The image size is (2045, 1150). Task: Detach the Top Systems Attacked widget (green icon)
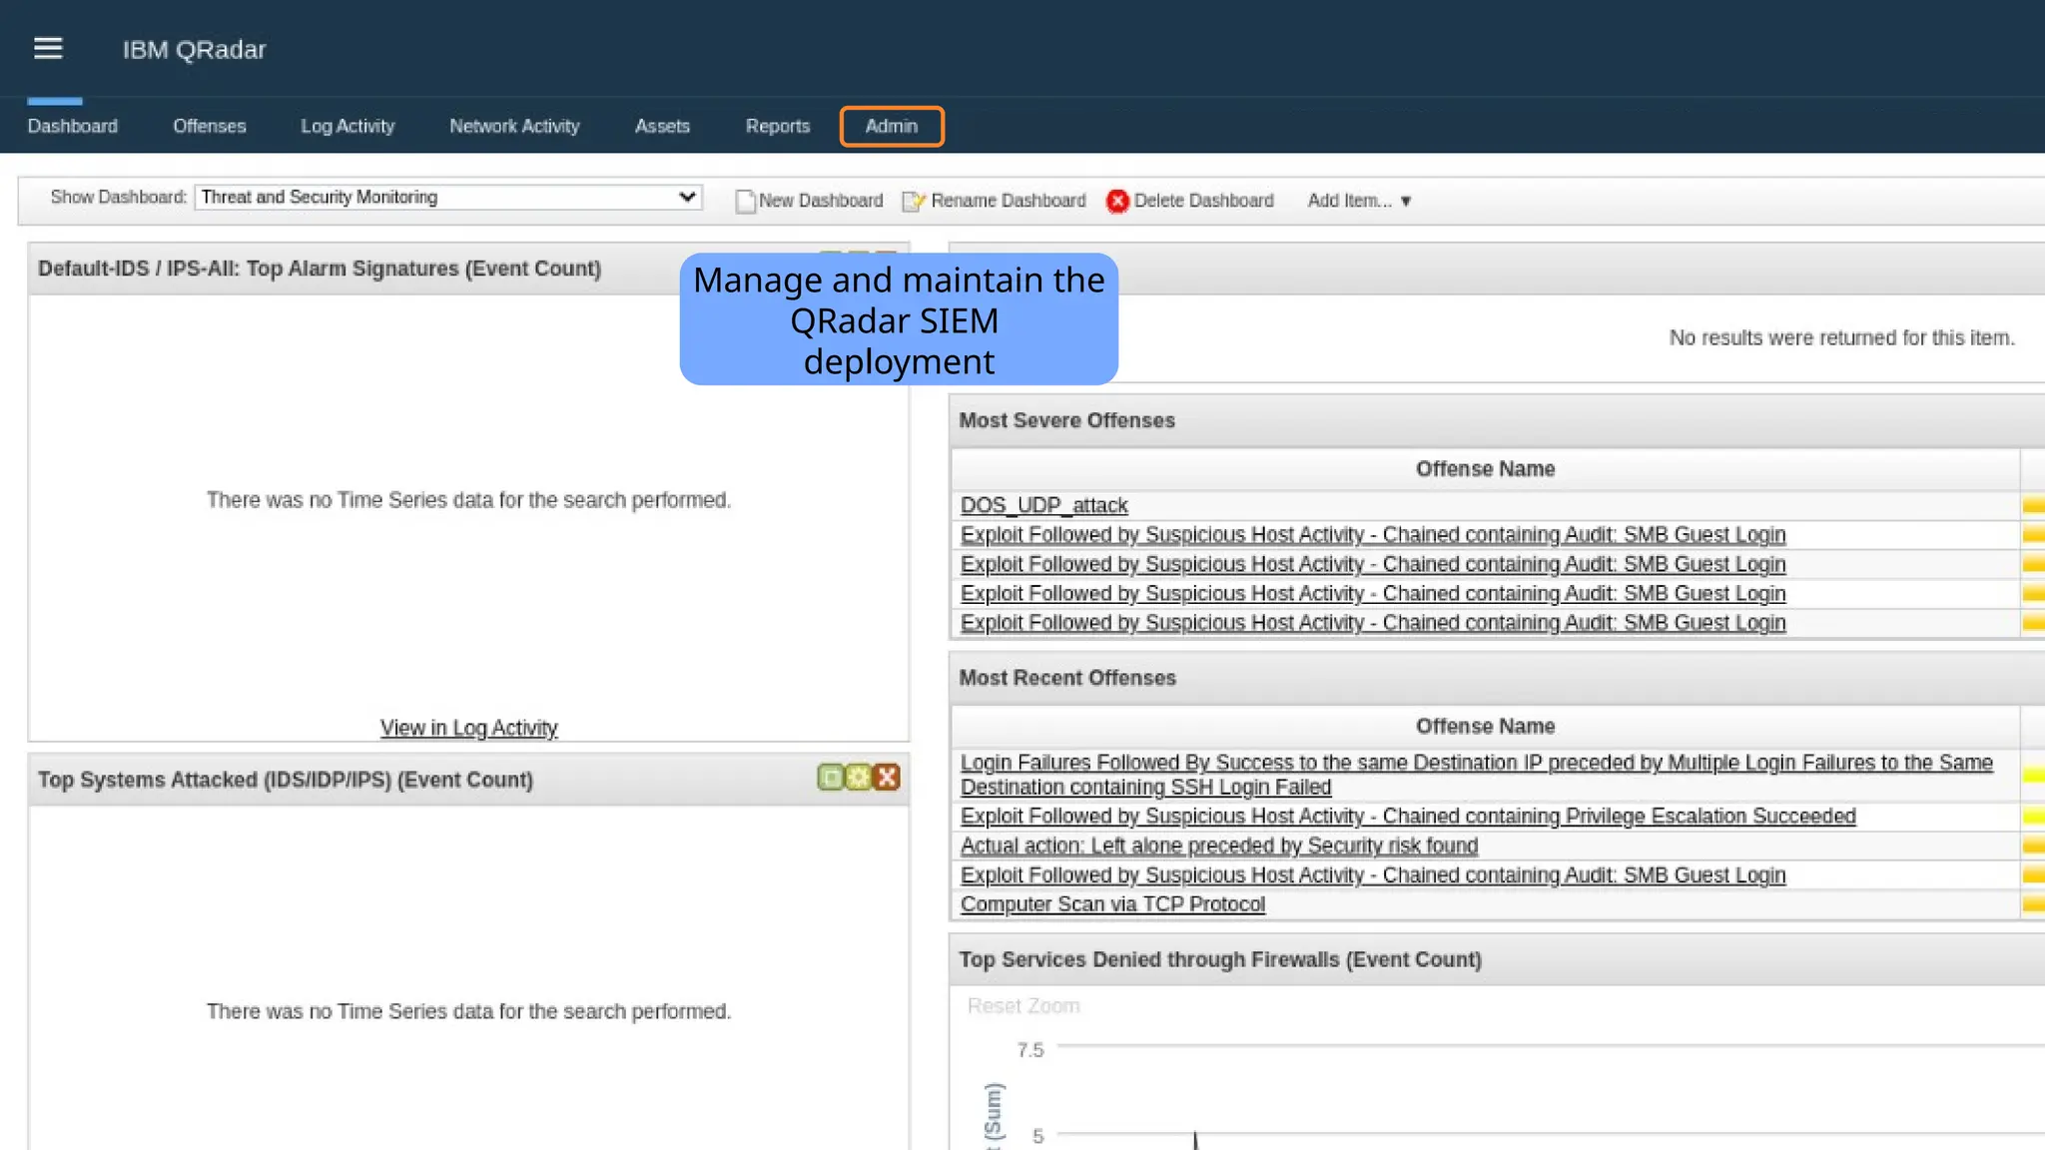pos(830,778)
